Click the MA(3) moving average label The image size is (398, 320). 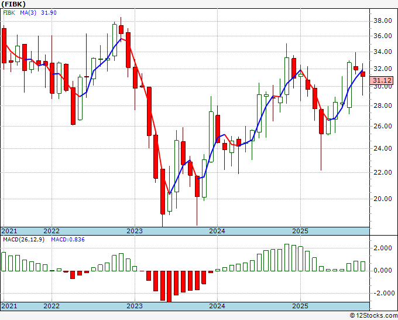pos(28,13)
